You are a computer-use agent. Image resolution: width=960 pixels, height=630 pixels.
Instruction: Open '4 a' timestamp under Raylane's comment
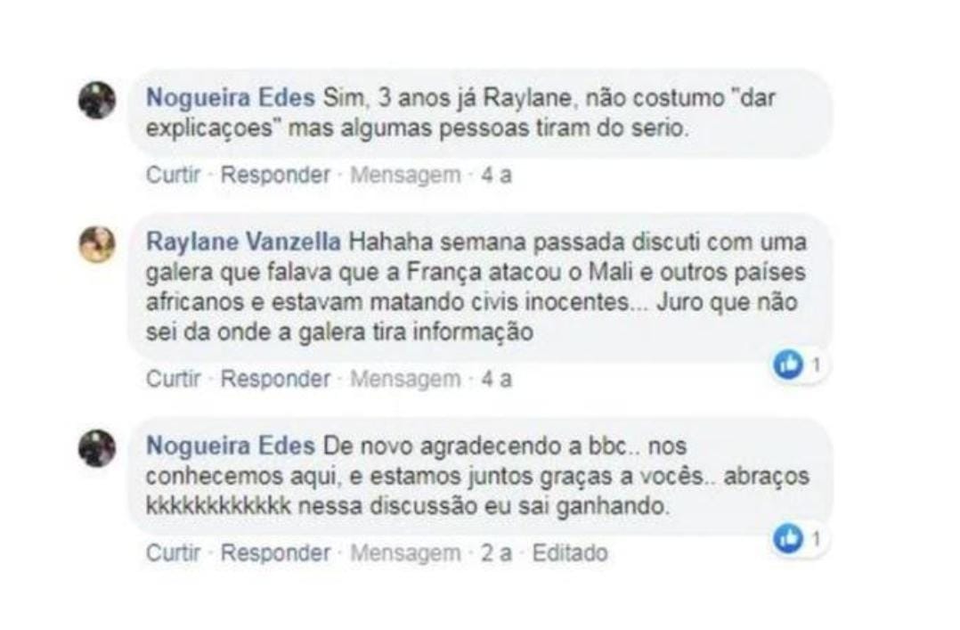point(497,380)
